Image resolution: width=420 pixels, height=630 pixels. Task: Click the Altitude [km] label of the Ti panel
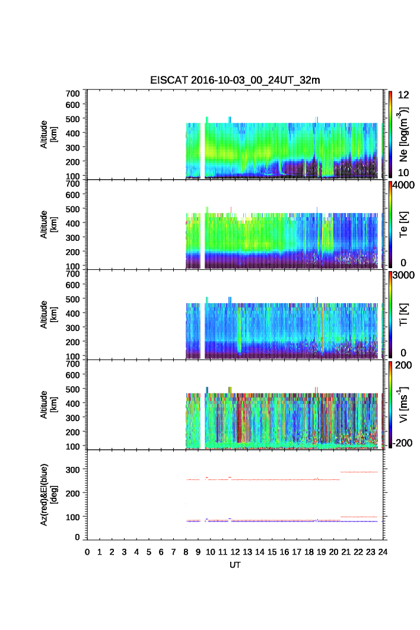tap(48, 314)
